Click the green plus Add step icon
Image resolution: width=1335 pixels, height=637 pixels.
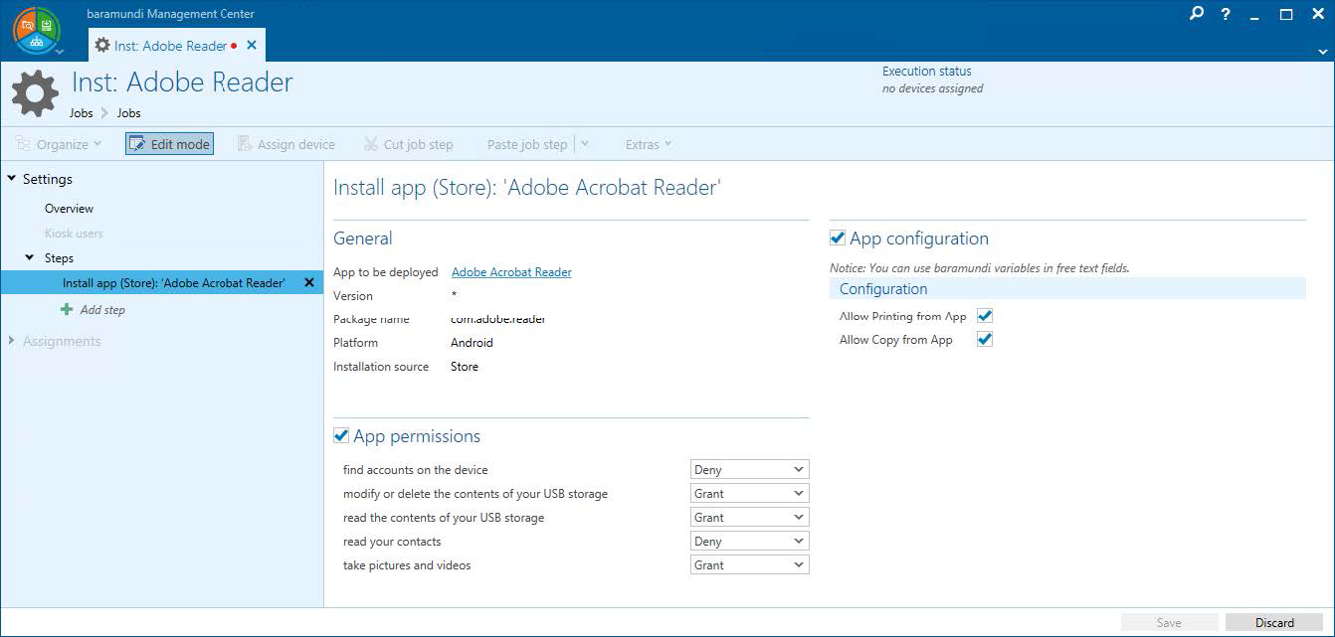tap(67, 310)
